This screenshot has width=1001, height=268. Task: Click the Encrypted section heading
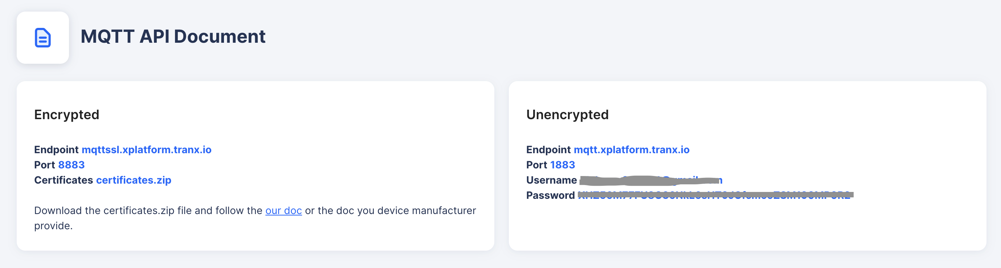(67, 115)
